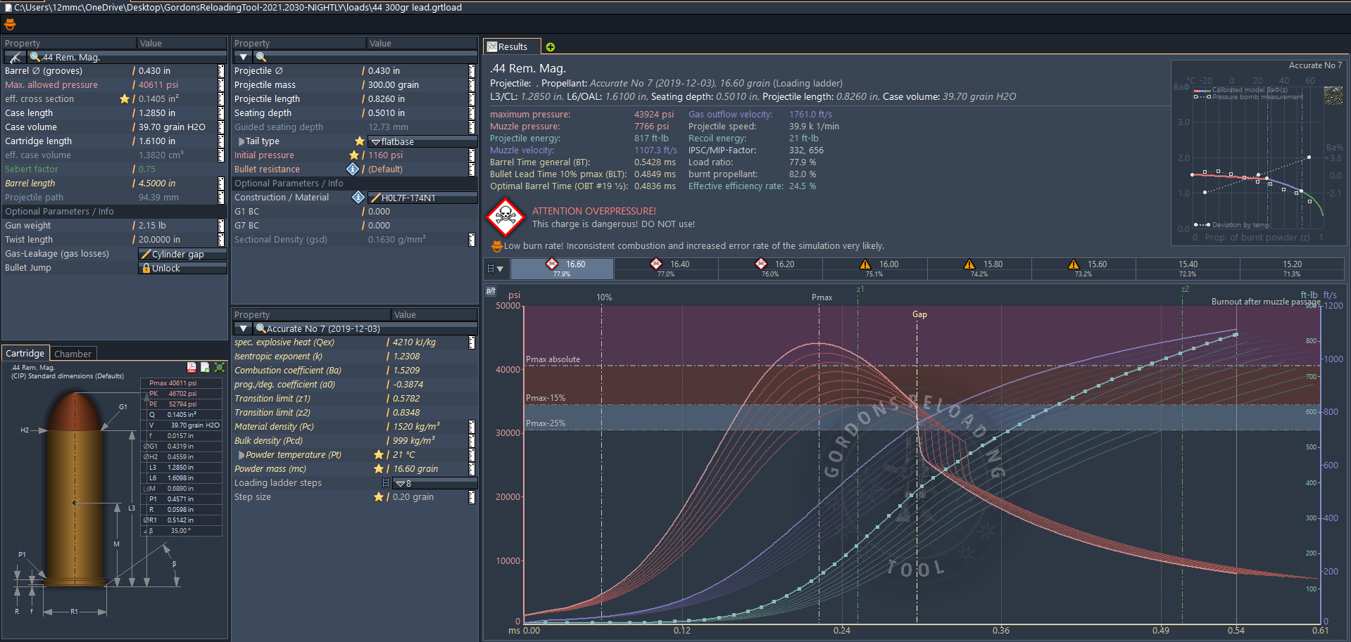Image resolution: width=1351 pixels, height=642 pixels.
Task: Click the unit ruler icon for Powder mass (mc)
Action: click(472, 469)
